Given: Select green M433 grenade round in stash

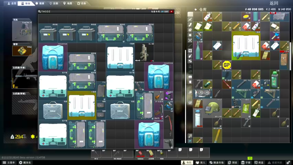Looking at the screenshot, I should tap(207, 84).
